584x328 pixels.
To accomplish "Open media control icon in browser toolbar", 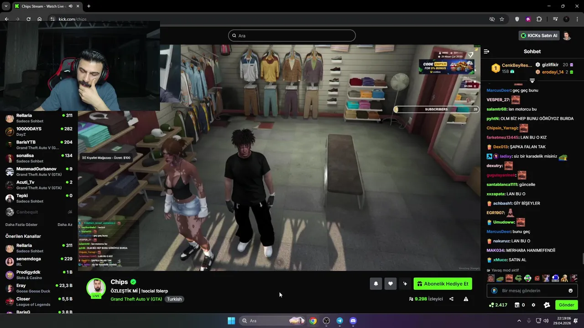I will click(555, 19).
